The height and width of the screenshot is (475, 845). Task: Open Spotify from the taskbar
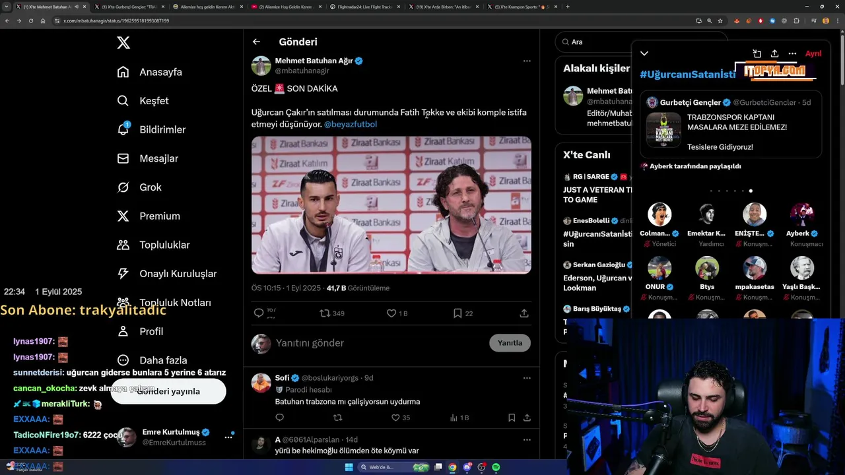pyautogui.click(x=496, y=467)
